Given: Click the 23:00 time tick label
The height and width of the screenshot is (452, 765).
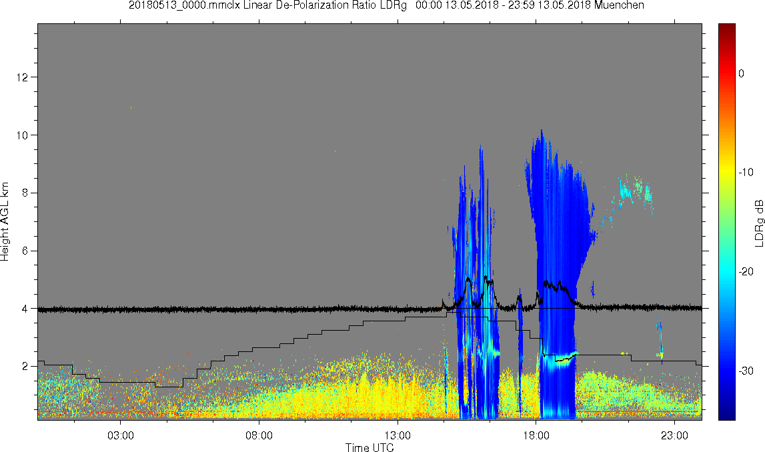Looking at the screenshot, I should point(675,435).
